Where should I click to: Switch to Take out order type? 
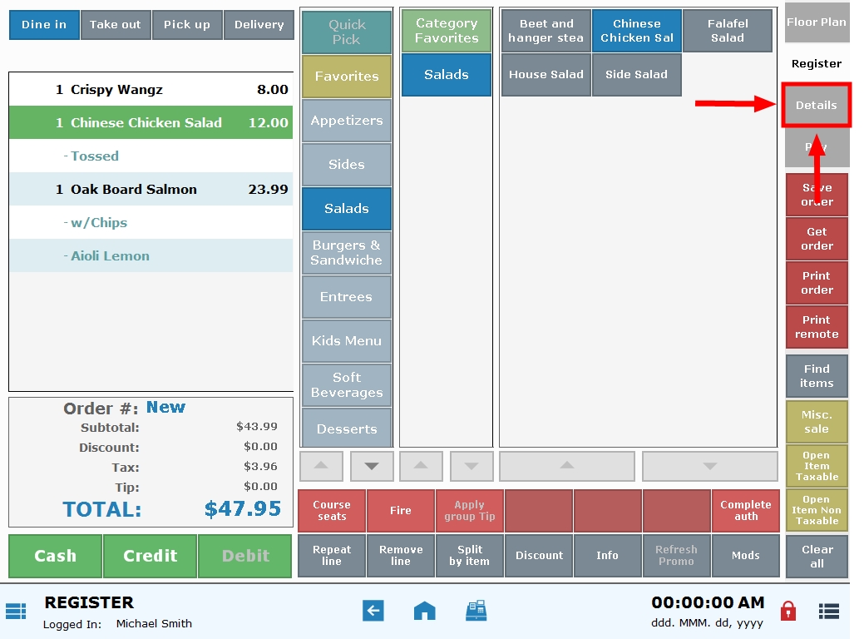(x=115, y=25)
